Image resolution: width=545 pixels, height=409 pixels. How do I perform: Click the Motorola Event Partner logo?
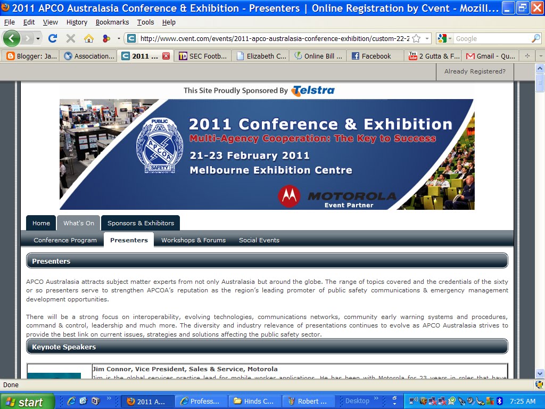pos(337,197)
